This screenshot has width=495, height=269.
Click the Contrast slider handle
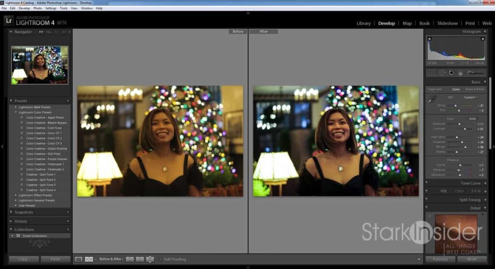pyautogui.click(x=465, y=129)
